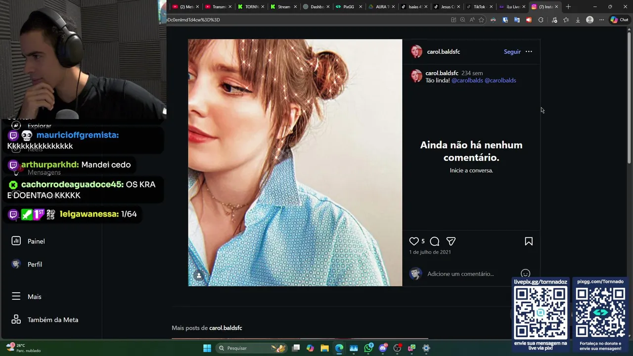This screenshot has width=633, height=356.
Task: Click weather widget showing 26°C
Action: pyautogui.click(x=23, y=348)
